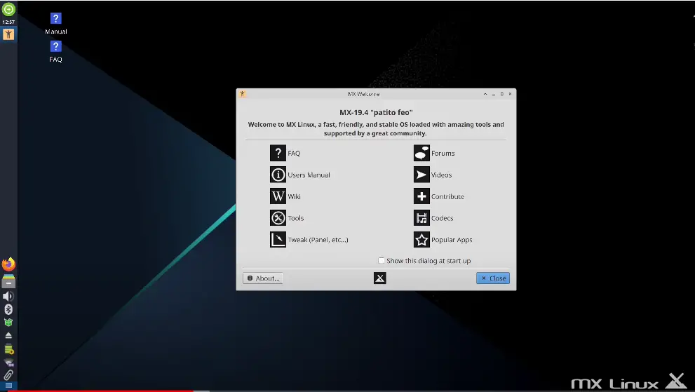
Task: Click the green logout icon atop panel
Action: pyautogui.click(x=8, y=9)
